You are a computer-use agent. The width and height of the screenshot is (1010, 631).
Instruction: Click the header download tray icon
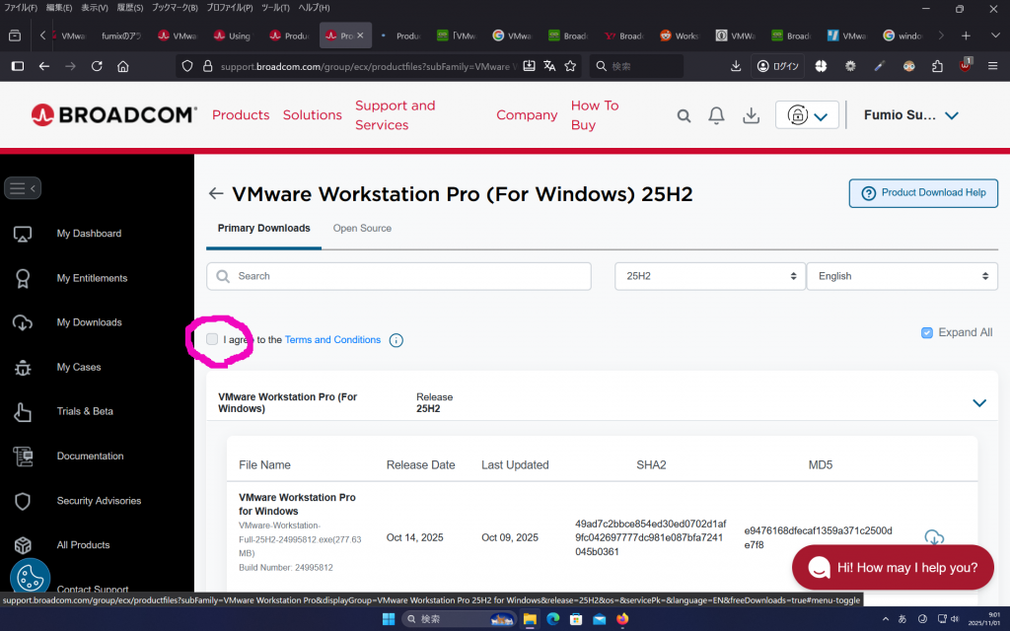click(x=751, y=115)
